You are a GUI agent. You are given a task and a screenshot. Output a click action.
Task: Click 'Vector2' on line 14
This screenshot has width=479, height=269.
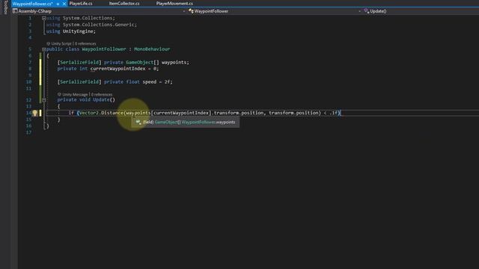coord(89,113)
